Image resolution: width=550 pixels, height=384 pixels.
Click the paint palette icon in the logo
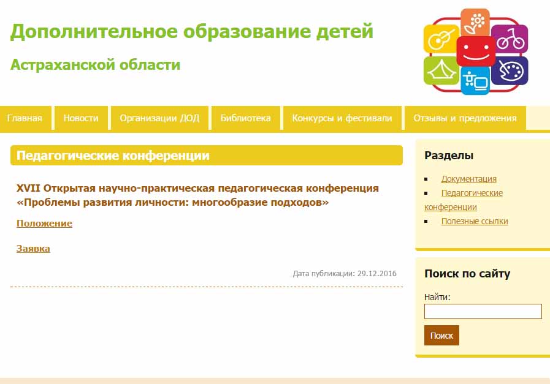tap(510, 70)
